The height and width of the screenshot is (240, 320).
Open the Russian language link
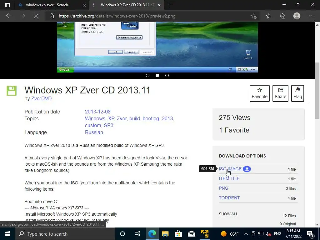click(x=94, y=132)
